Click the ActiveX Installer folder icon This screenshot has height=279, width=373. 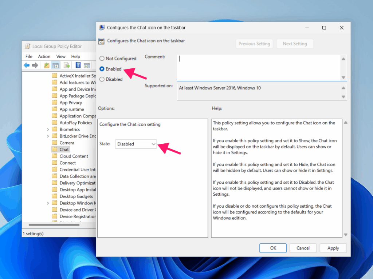coord(55,76)
